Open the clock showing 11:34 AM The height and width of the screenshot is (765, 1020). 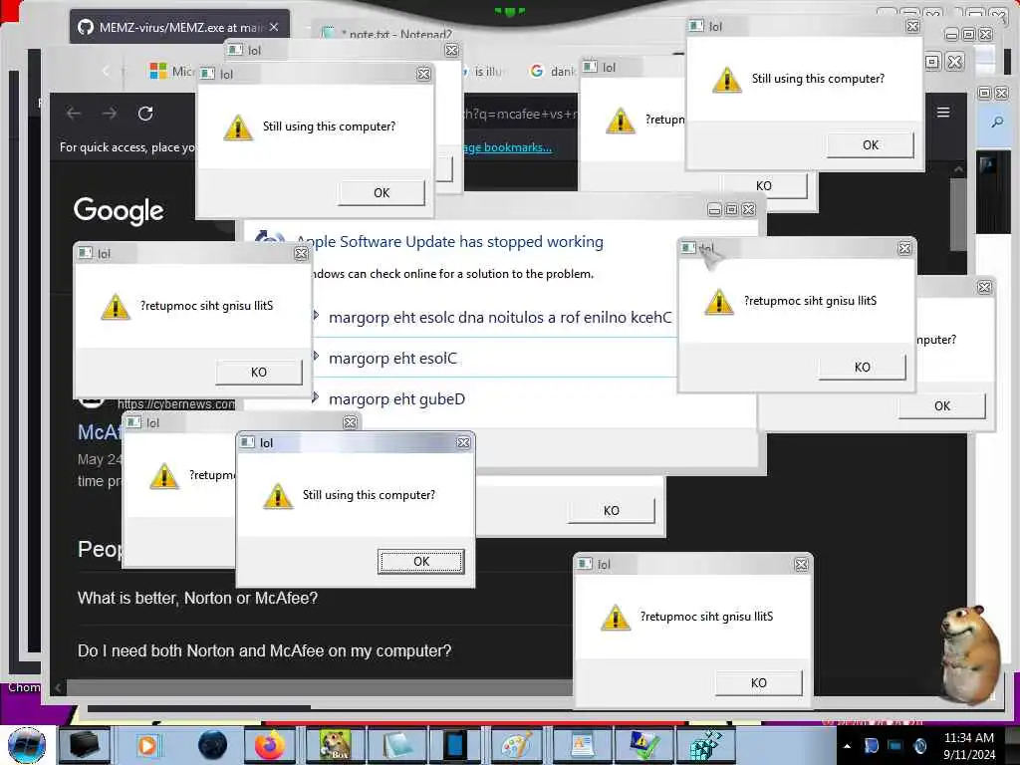(968, 745)
